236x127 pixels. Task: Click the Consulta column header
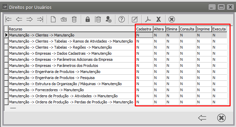click(x=188, y=29)
